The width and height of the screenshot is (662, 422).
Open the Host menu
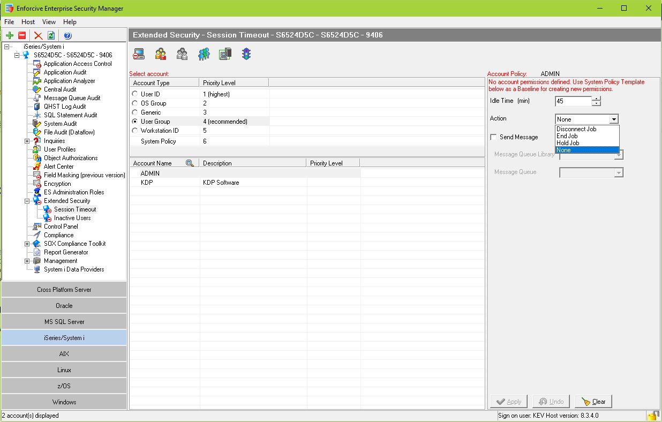(28, 22)
